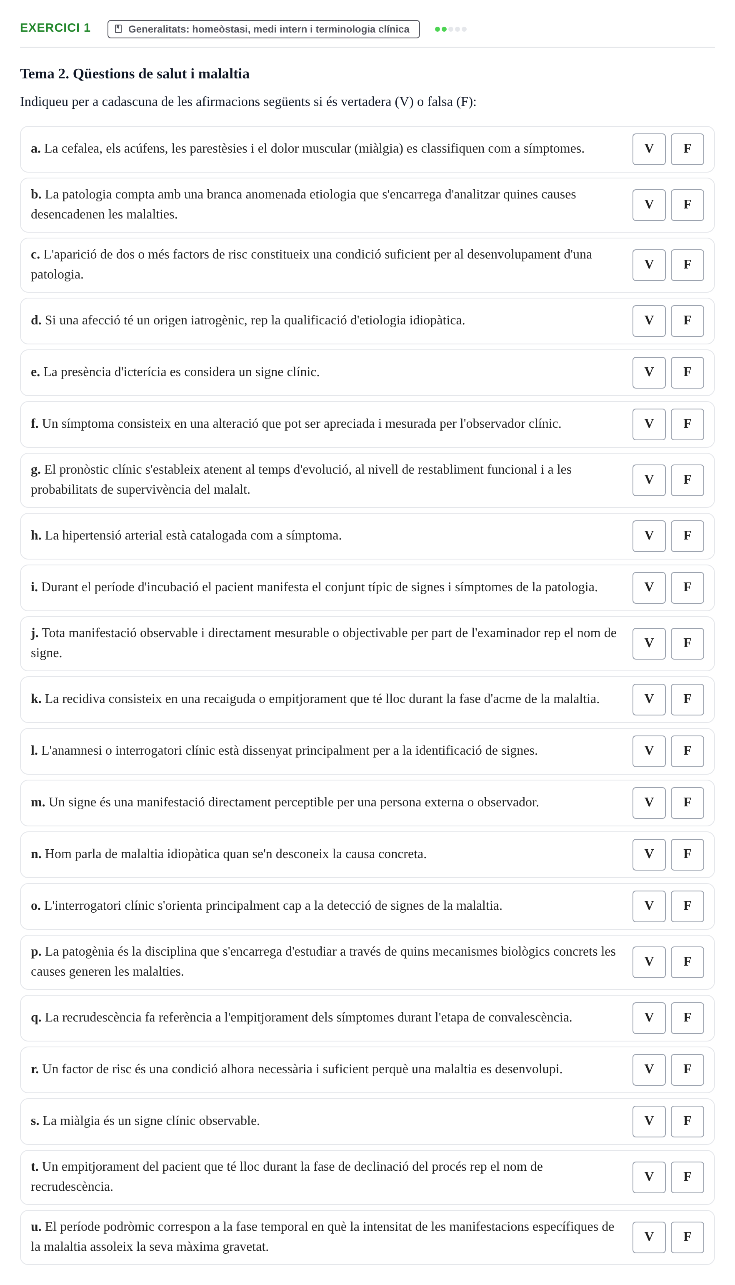Mark statement b about etiologia as V

pos(649,205)
